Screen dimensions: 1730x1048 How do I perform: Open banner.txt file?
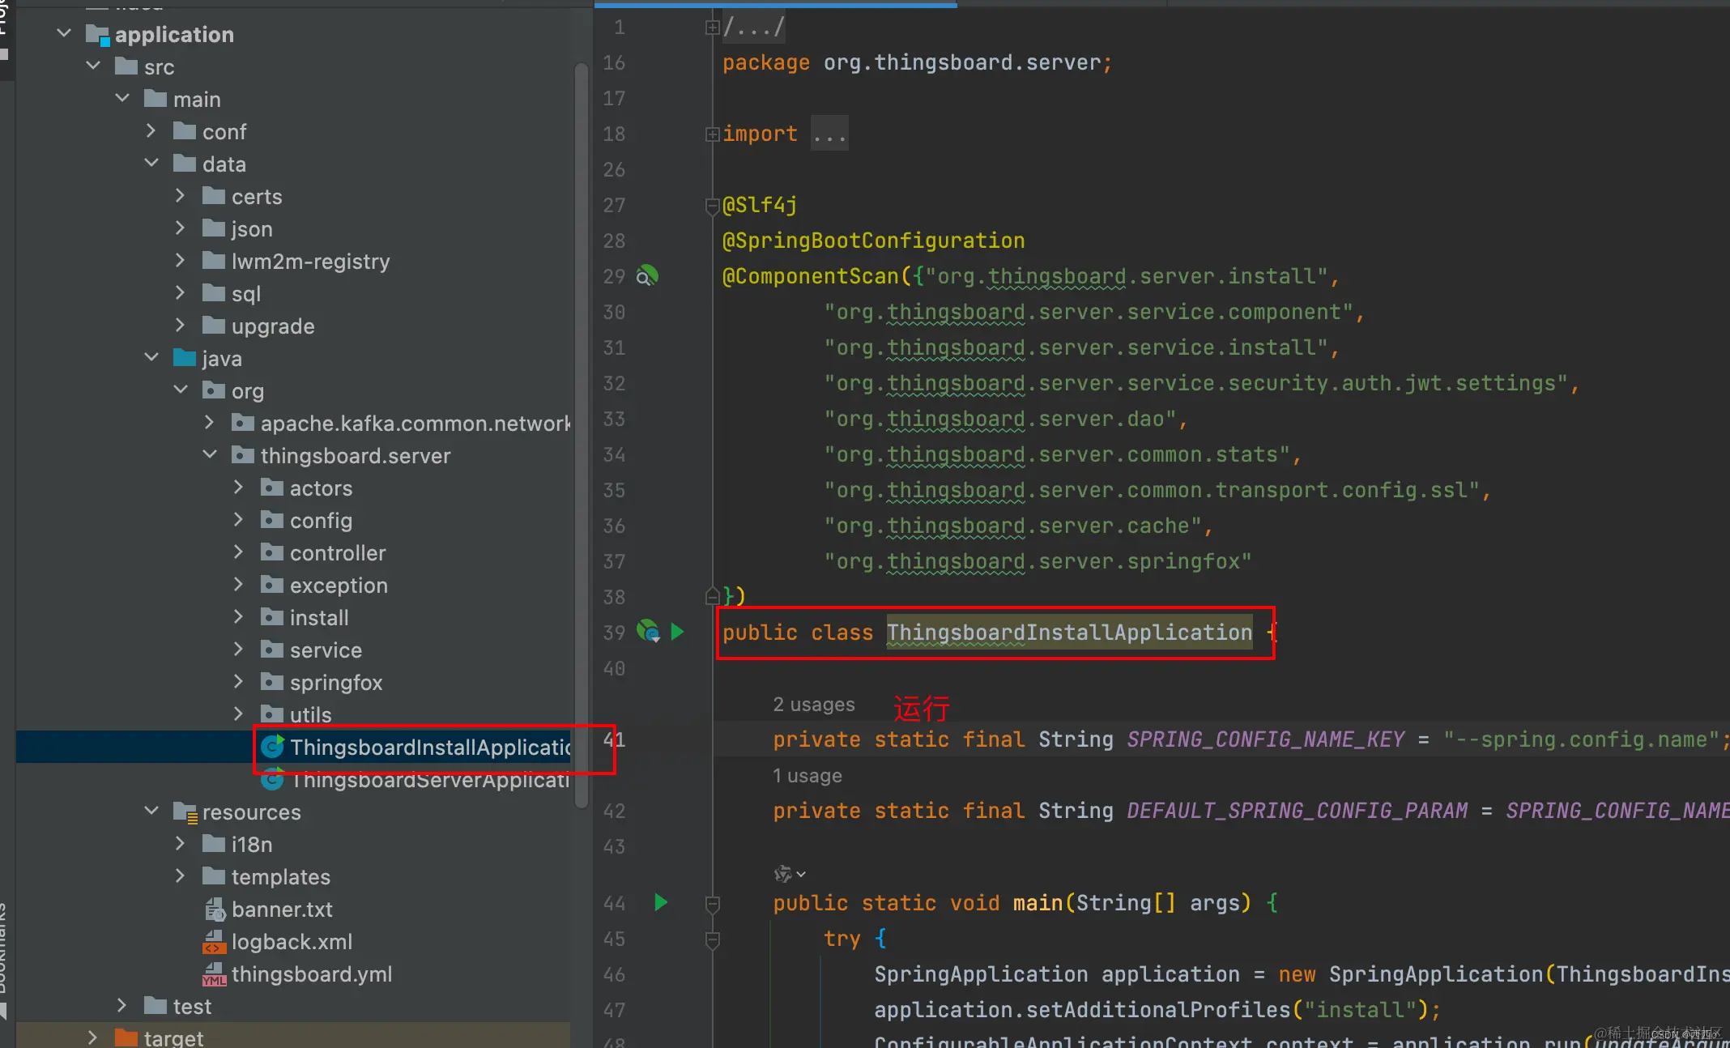tap(282, 910)
